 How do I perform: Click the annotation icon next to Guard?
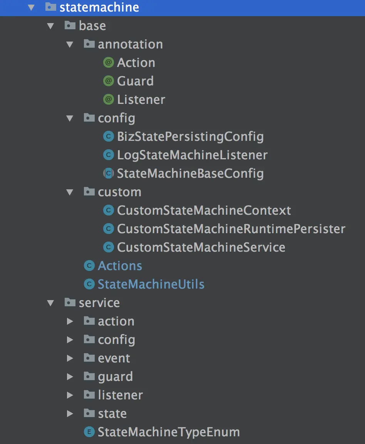[x=109, y=81]
